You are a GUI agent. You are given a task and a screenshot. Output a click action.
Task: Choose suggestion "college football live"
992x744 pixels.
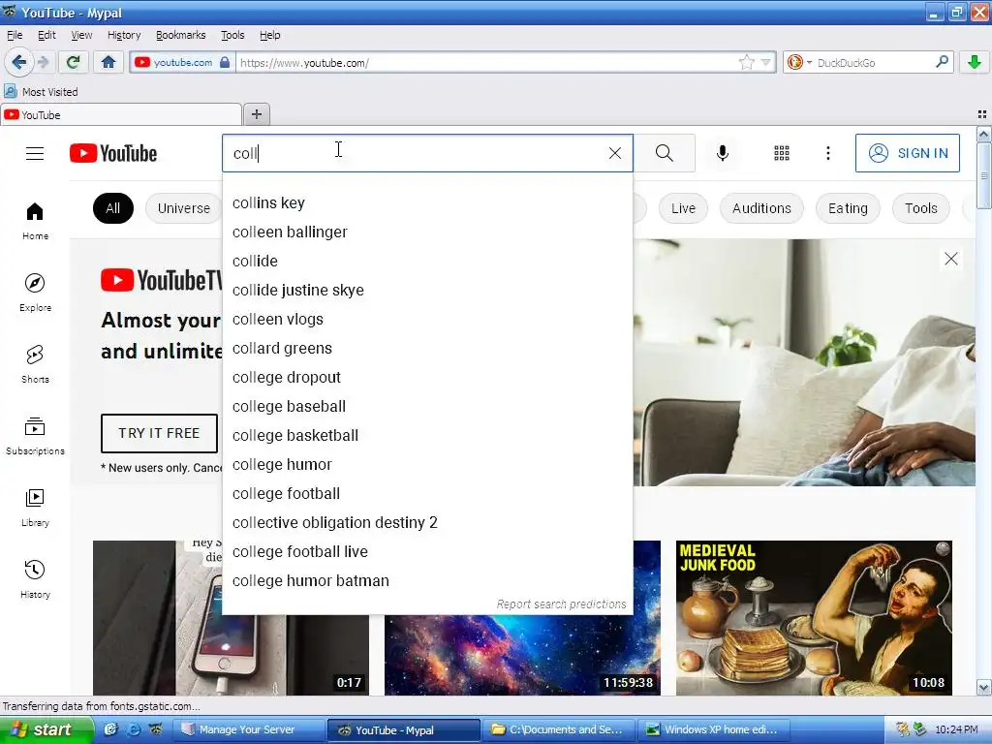(427, 551)
